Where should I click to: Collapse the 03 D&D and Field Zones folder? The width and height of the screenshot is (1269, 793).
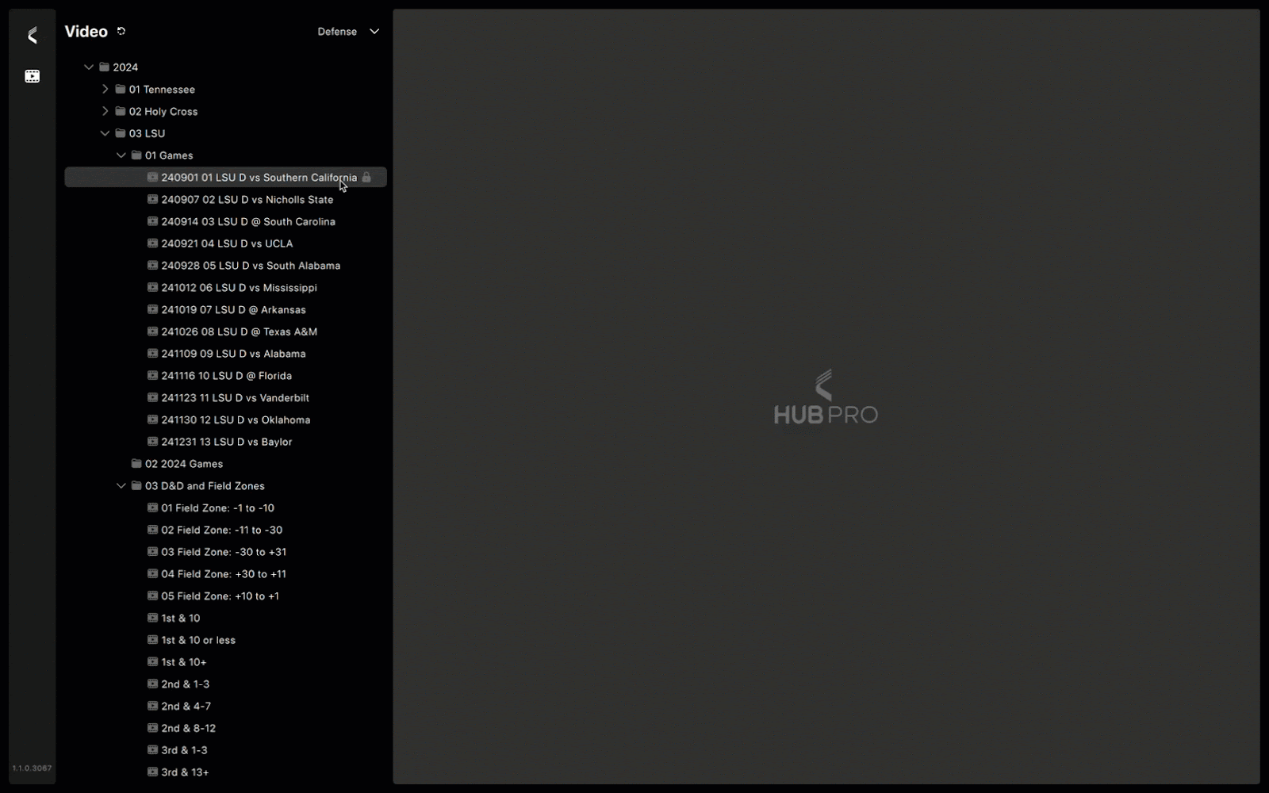[x=121, y=485]
